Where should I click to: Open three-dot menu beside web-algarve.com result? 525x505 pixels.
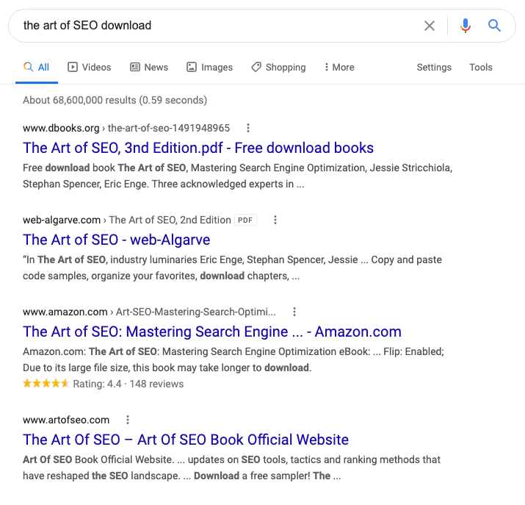275,220
